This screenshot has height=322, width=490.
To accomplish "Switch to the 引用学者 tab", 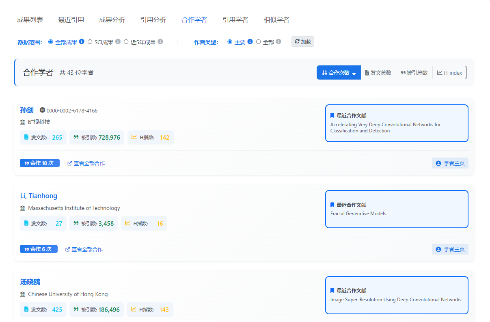I will 235,19.
